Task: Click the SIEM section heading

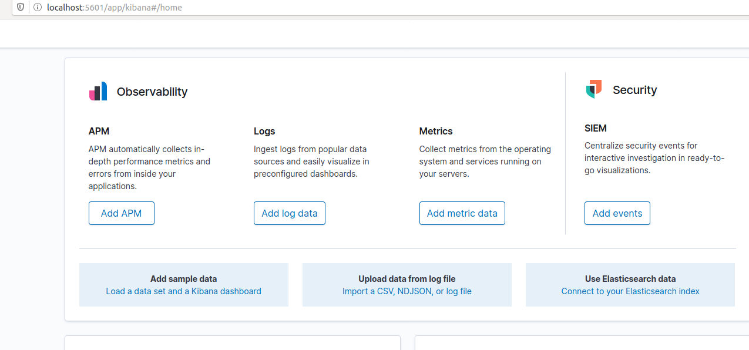Action: tap(595, 128)
